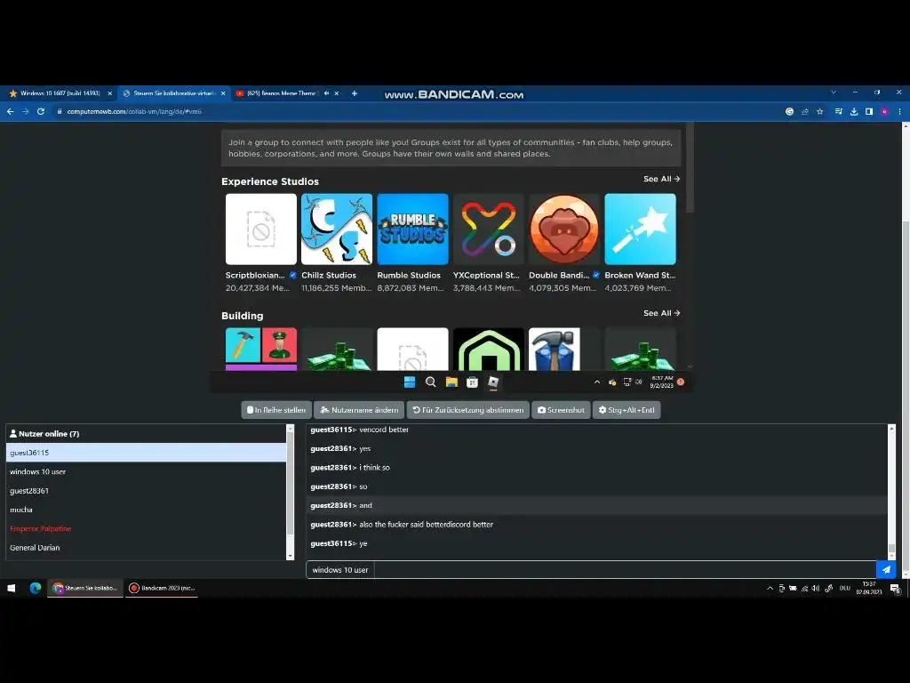Switch to Steuern Sie kollaborative tab

pyautogui.click(x=173, y=93)
